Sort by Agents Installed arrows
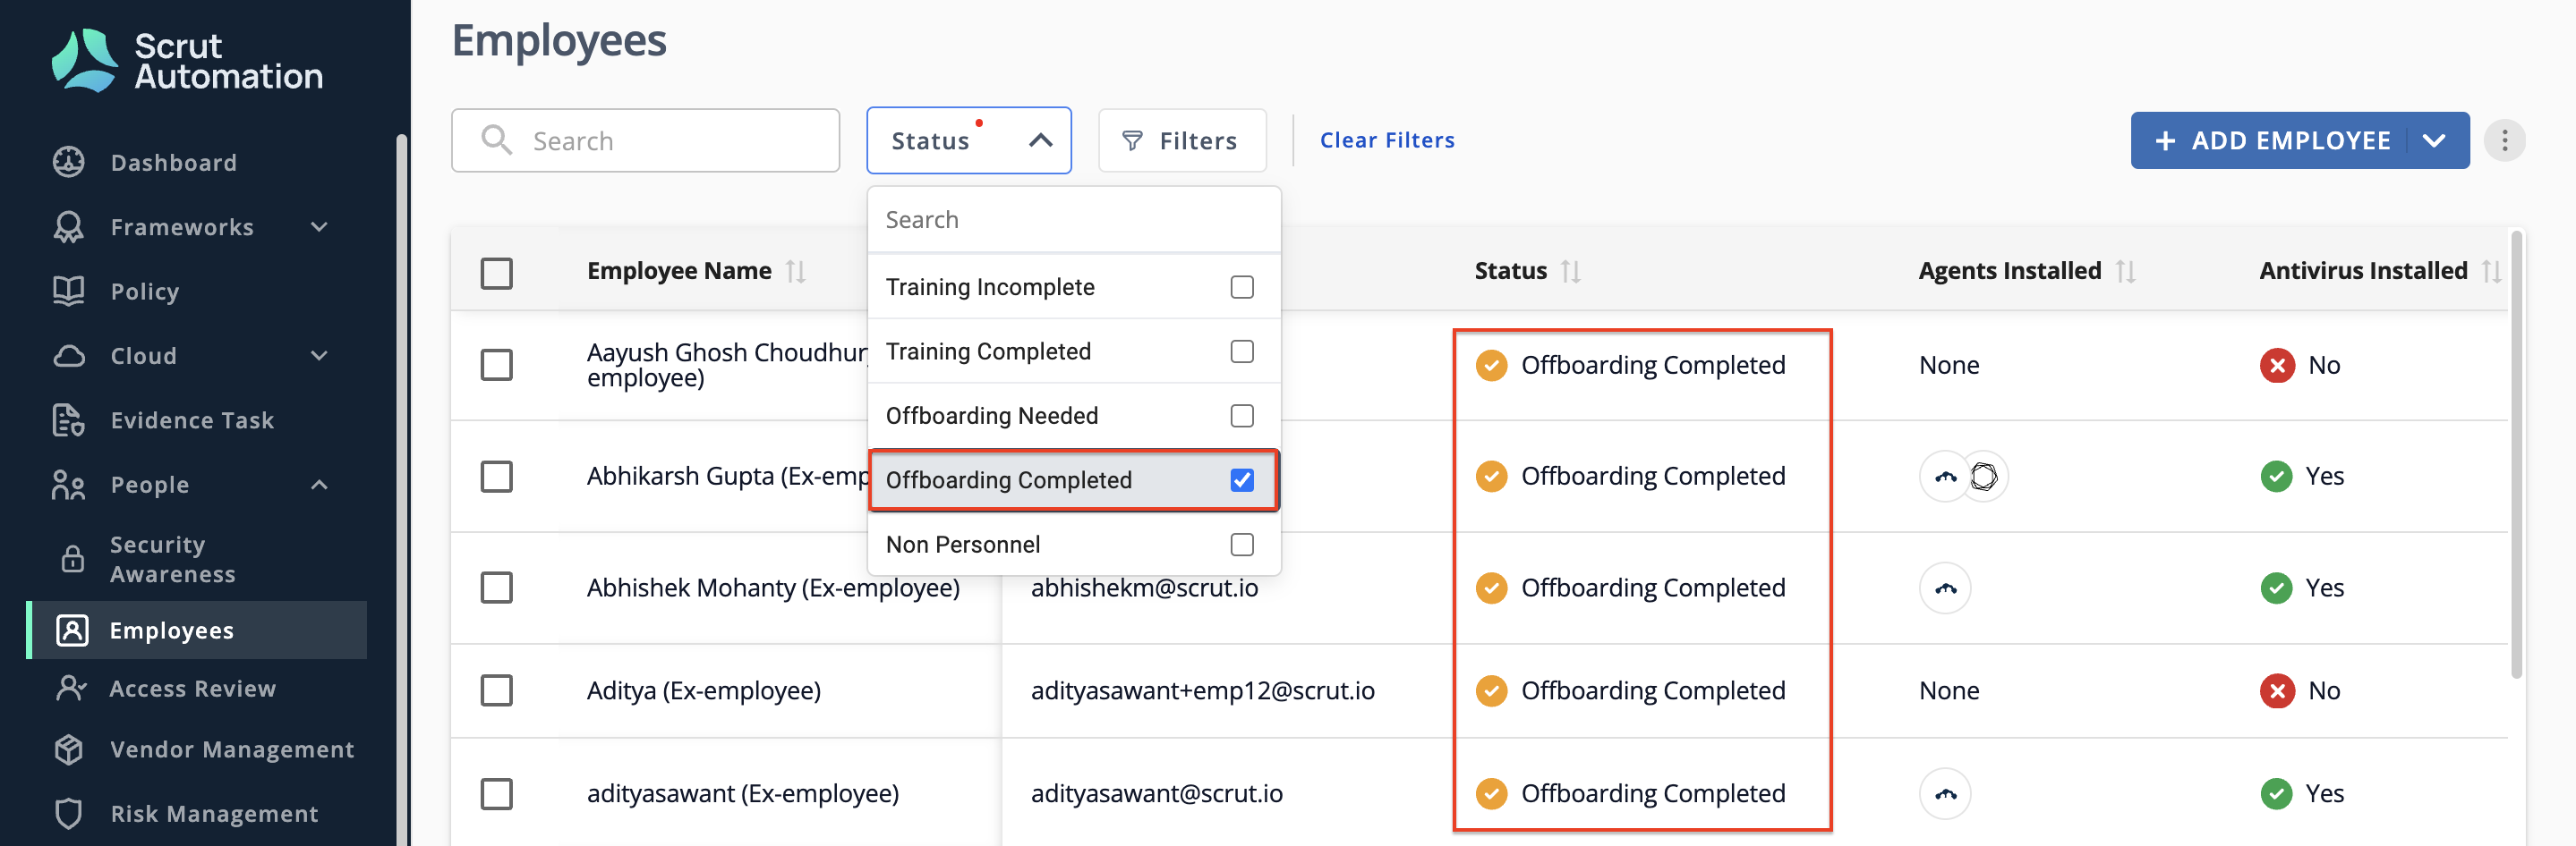This screenshot has height=846, width=2576. click(x=2125, y=271)
